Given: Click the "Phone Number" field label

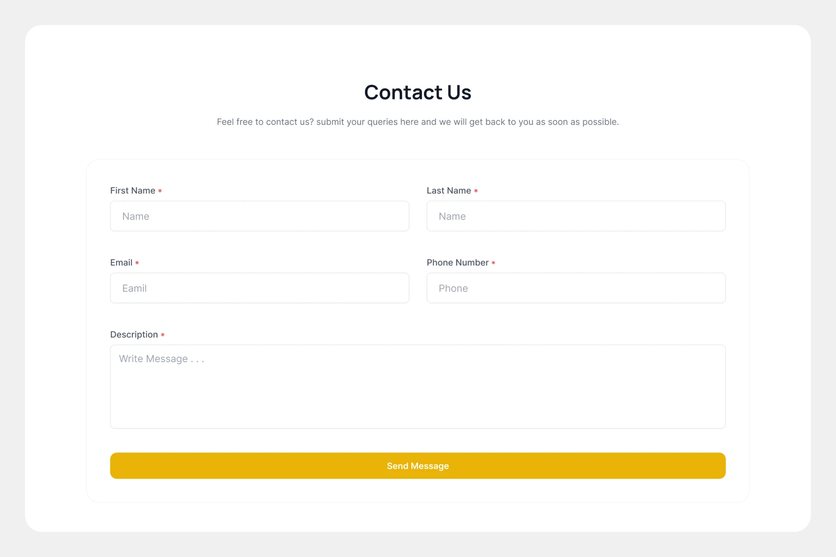Looking at the screenshot, I should (x=457, y=263).
